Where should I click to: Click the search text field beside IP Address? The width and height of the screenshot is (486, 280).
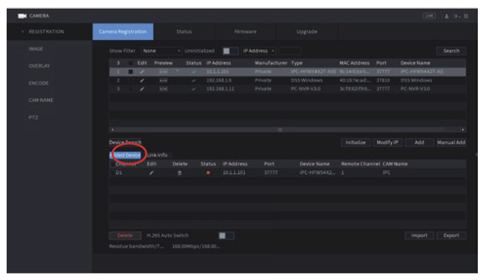(x=290, y=51)
